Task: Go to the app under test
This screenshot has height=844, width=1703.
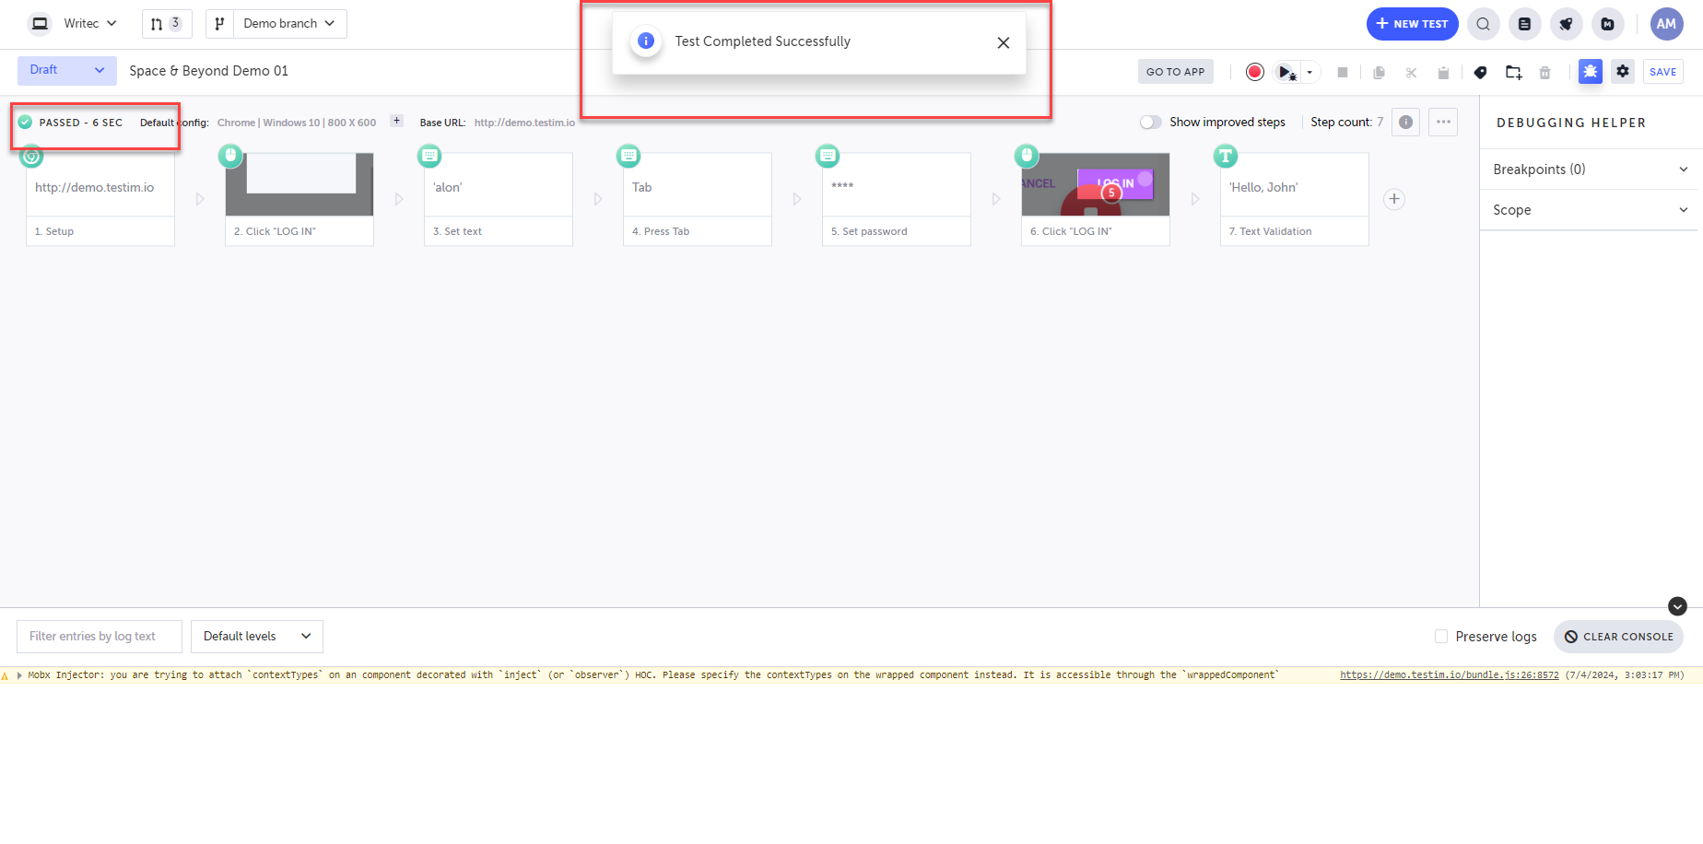Action: pyautogui.click(x=1176, y=72)
